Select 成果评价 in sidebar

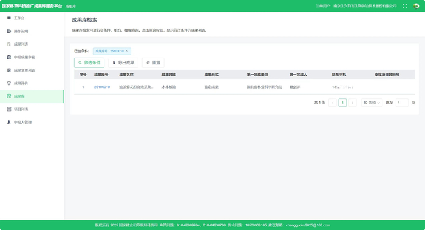32,83
